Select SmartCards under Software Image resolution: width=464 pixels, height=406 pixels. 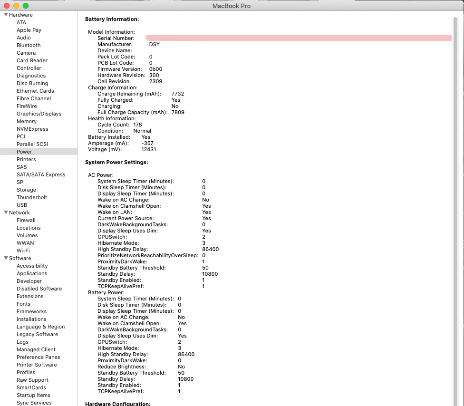(x=31, y=387)
